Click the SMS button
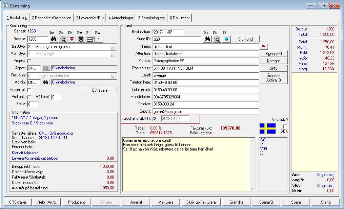Screen dimensions: 344x209 click(x=274, y=68)
